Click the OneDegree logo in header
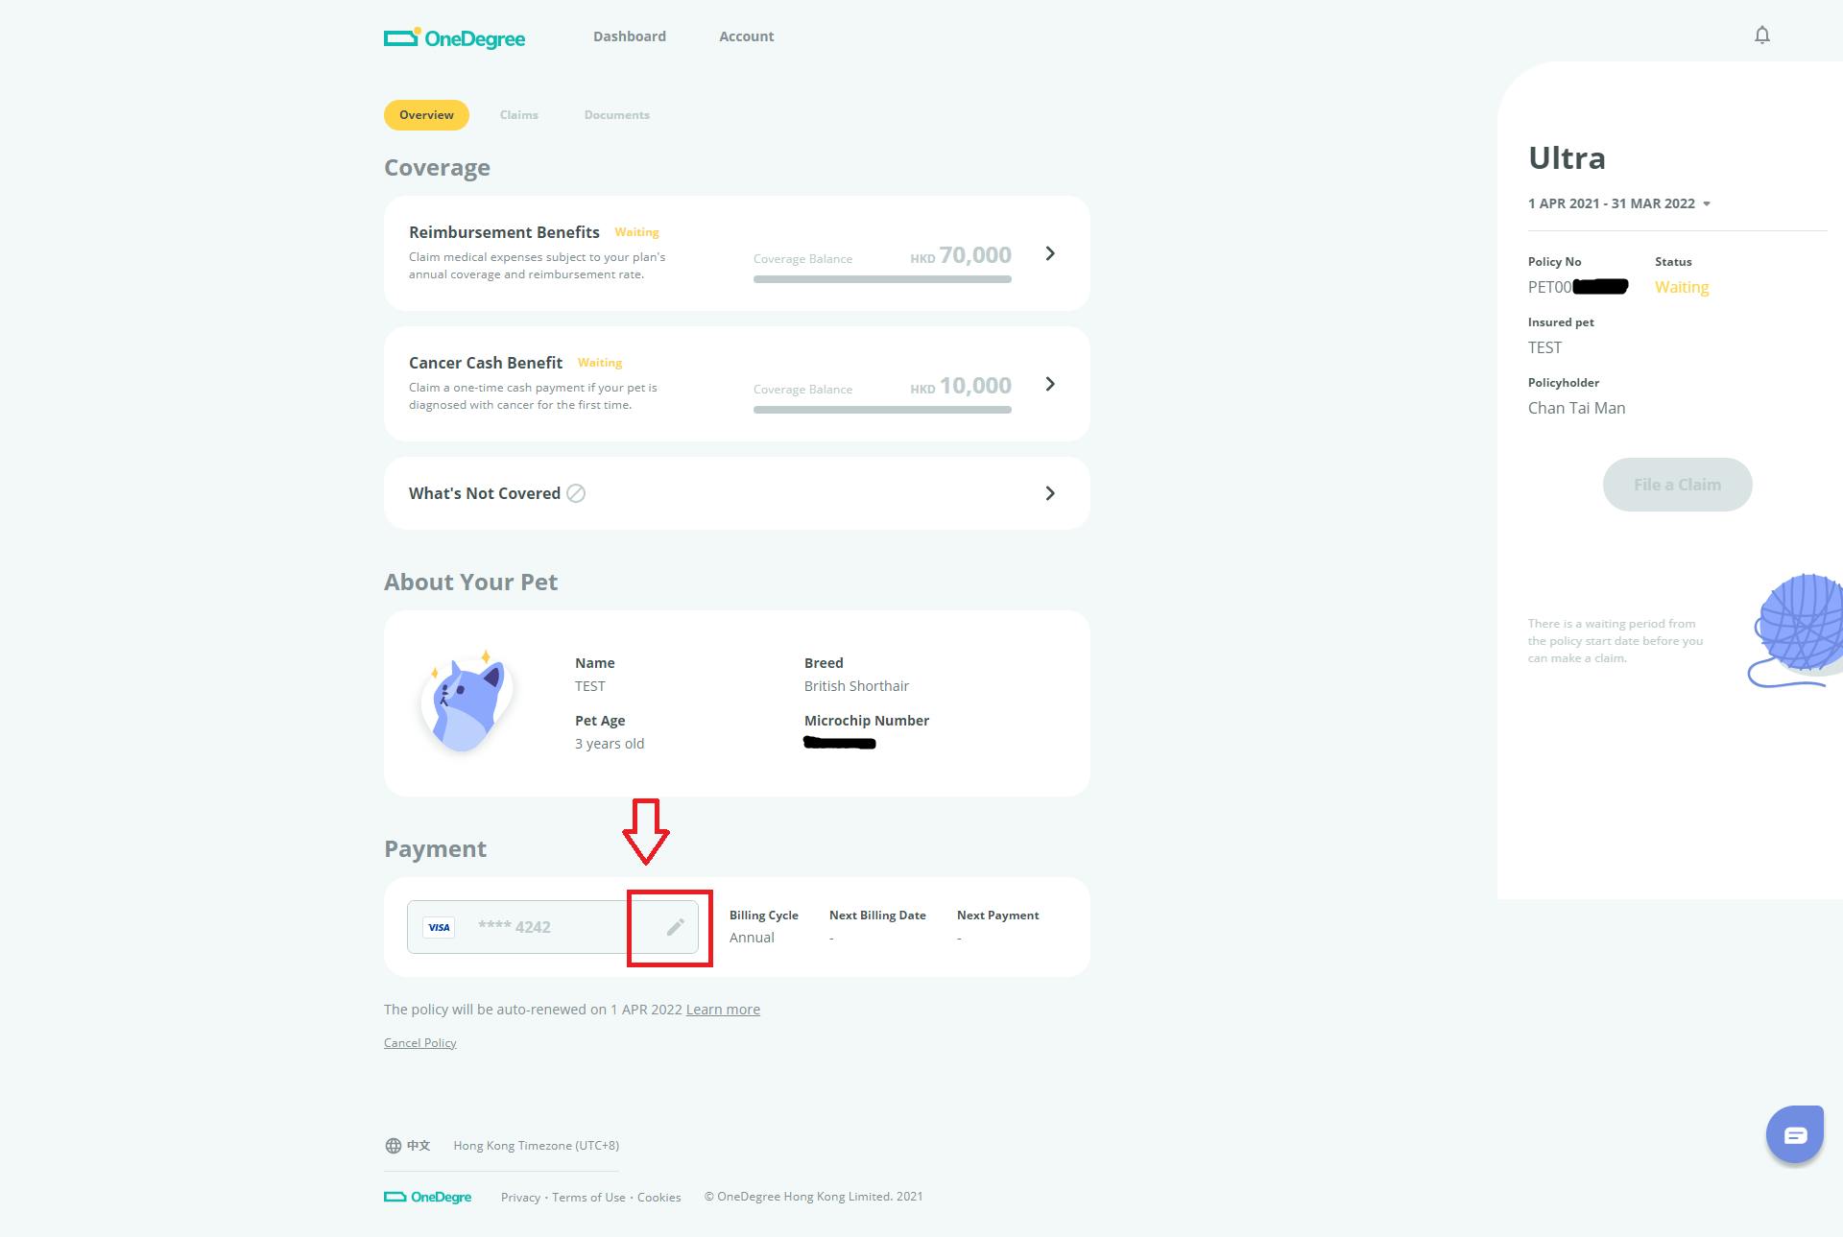Image resolution: width=1843 pixels, height=1237 pixels. (454, 38)
